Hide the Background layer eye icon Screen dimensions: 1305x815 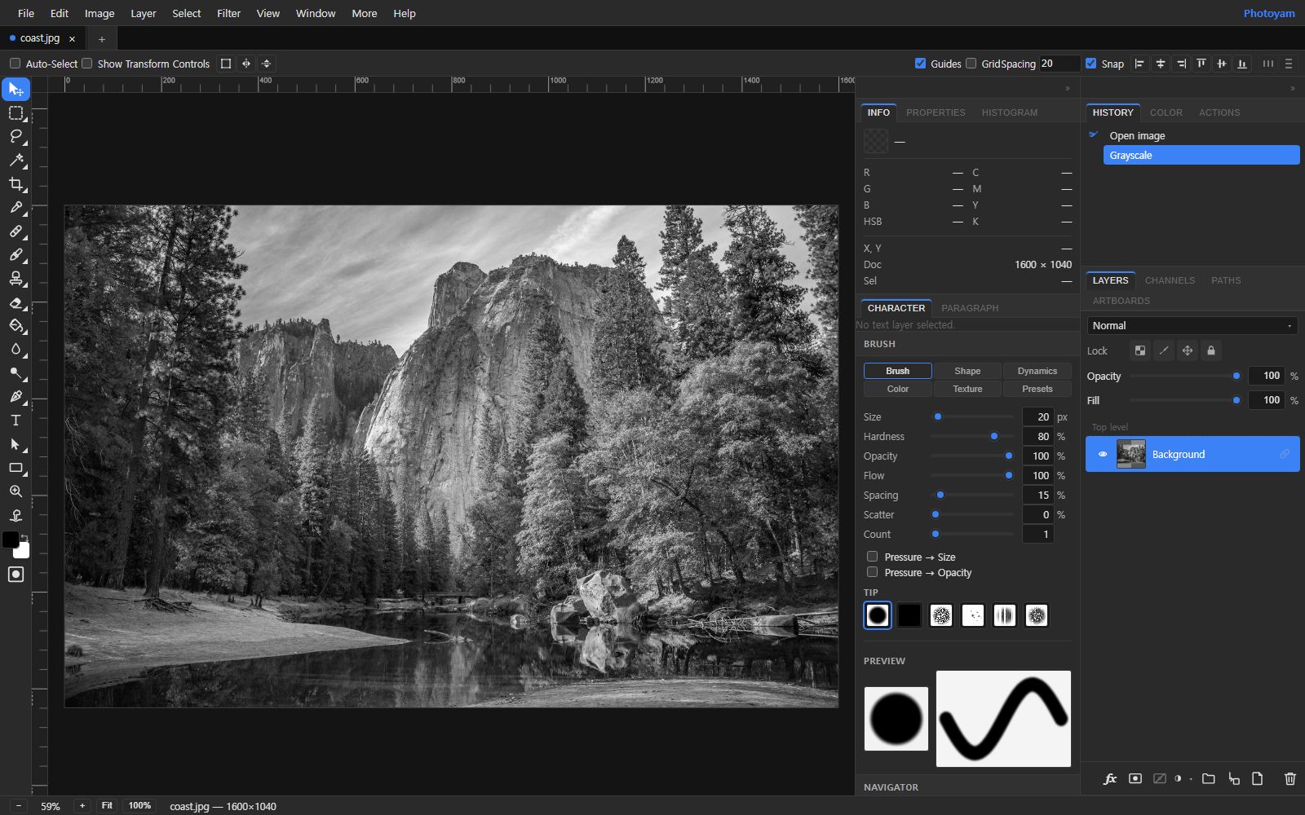(1102, 455)
